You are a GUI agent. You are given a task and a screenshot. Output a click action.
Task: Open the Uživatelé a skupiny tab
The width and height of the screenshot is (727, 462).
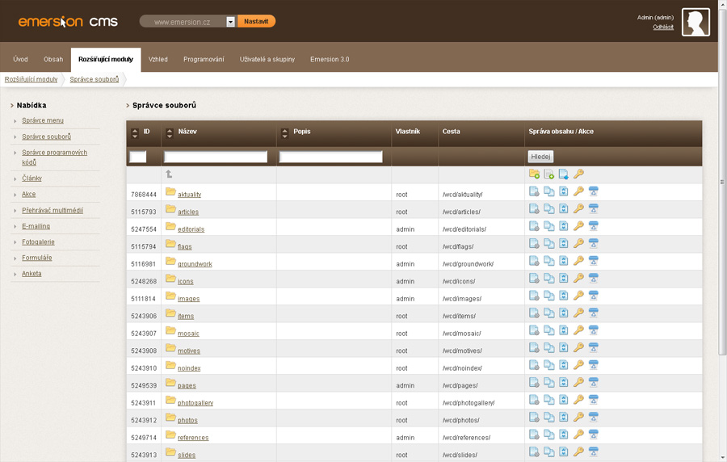[x=267, y=59]
